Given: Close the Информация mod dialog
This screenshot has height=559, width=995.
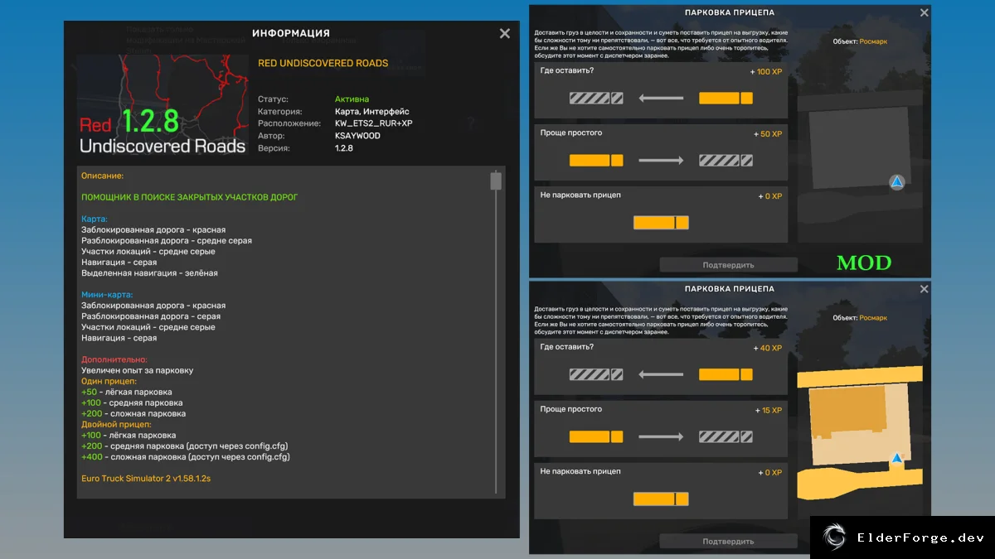Looking at the screenshot, I should [x=504, y=34].
